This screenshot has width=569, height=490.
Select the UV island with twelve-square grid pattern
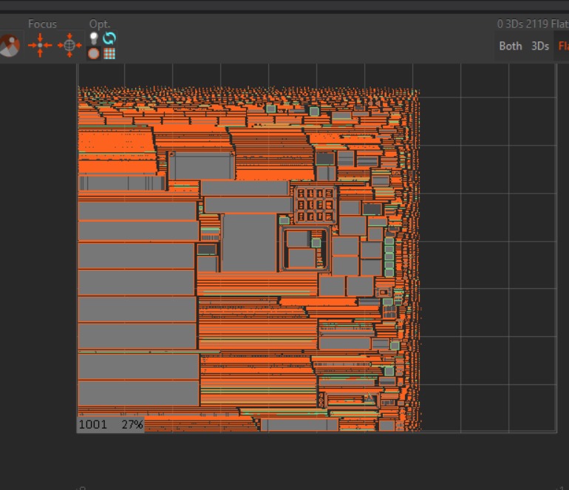coord(315,205)
